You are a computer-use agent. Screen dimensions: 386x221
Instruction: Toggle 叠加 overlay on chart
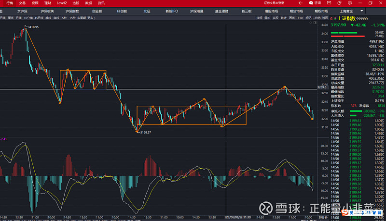click(x=267, y=18)
